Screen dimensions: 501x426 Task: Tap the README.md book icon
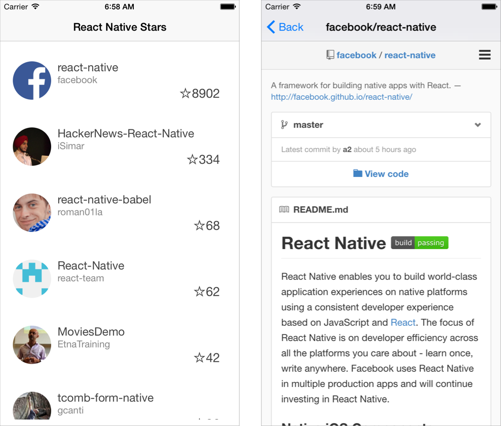coord(284,209)
